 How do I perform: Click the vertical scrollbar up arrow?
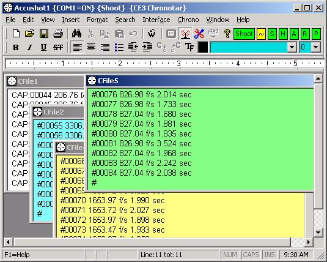318,78
